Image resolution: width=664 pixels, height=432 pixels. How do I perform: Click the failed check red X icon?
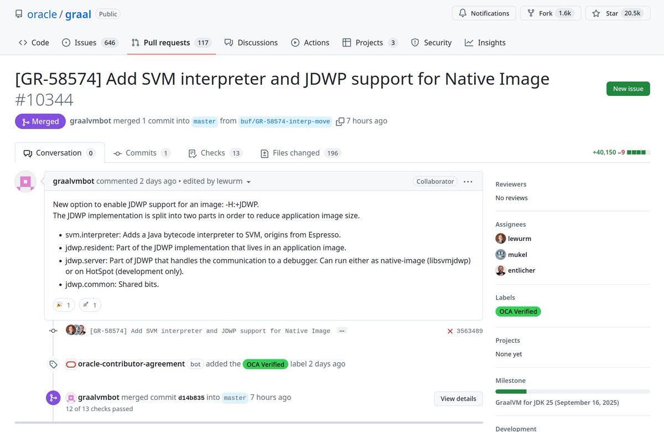point(450,331)
